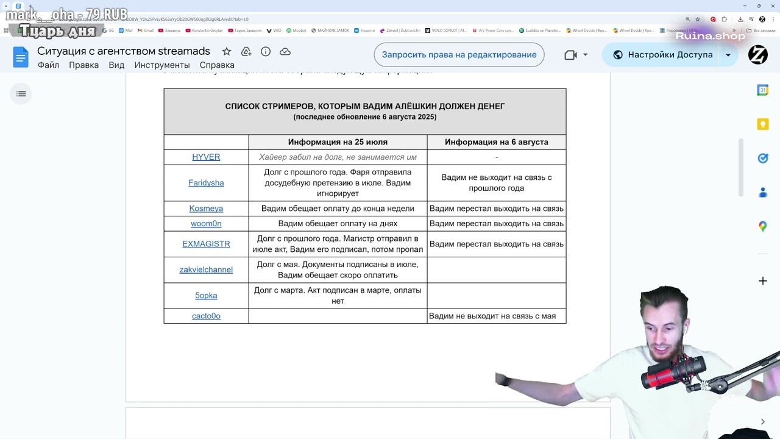780x439 pixels.
Task: Open the HYVER link in the table
Action: pyautogui.click(x=206, y=157)
